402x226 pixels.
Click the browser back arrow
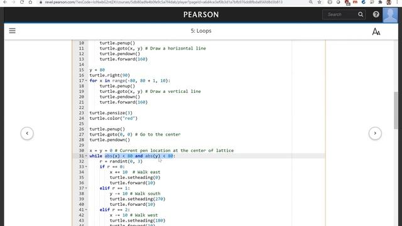click(5, 2)
